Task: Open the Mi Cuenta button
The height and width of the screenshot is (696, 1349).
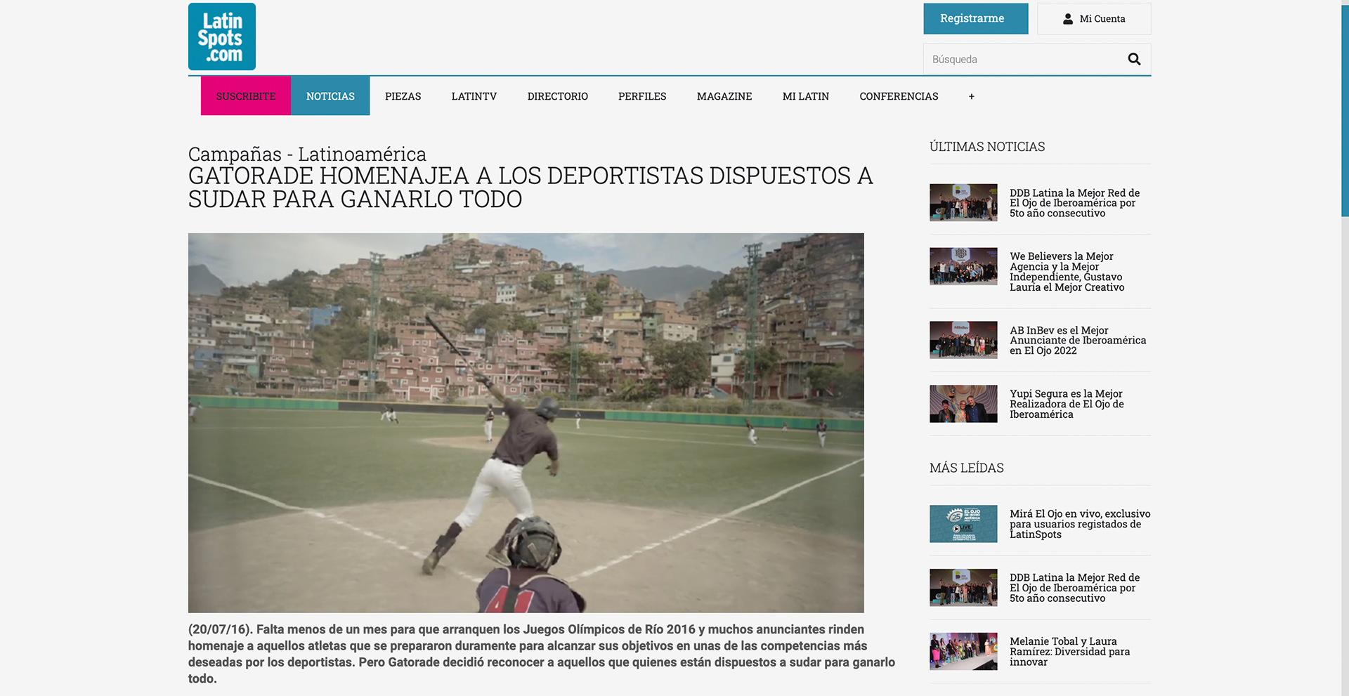Action: 1094,19
